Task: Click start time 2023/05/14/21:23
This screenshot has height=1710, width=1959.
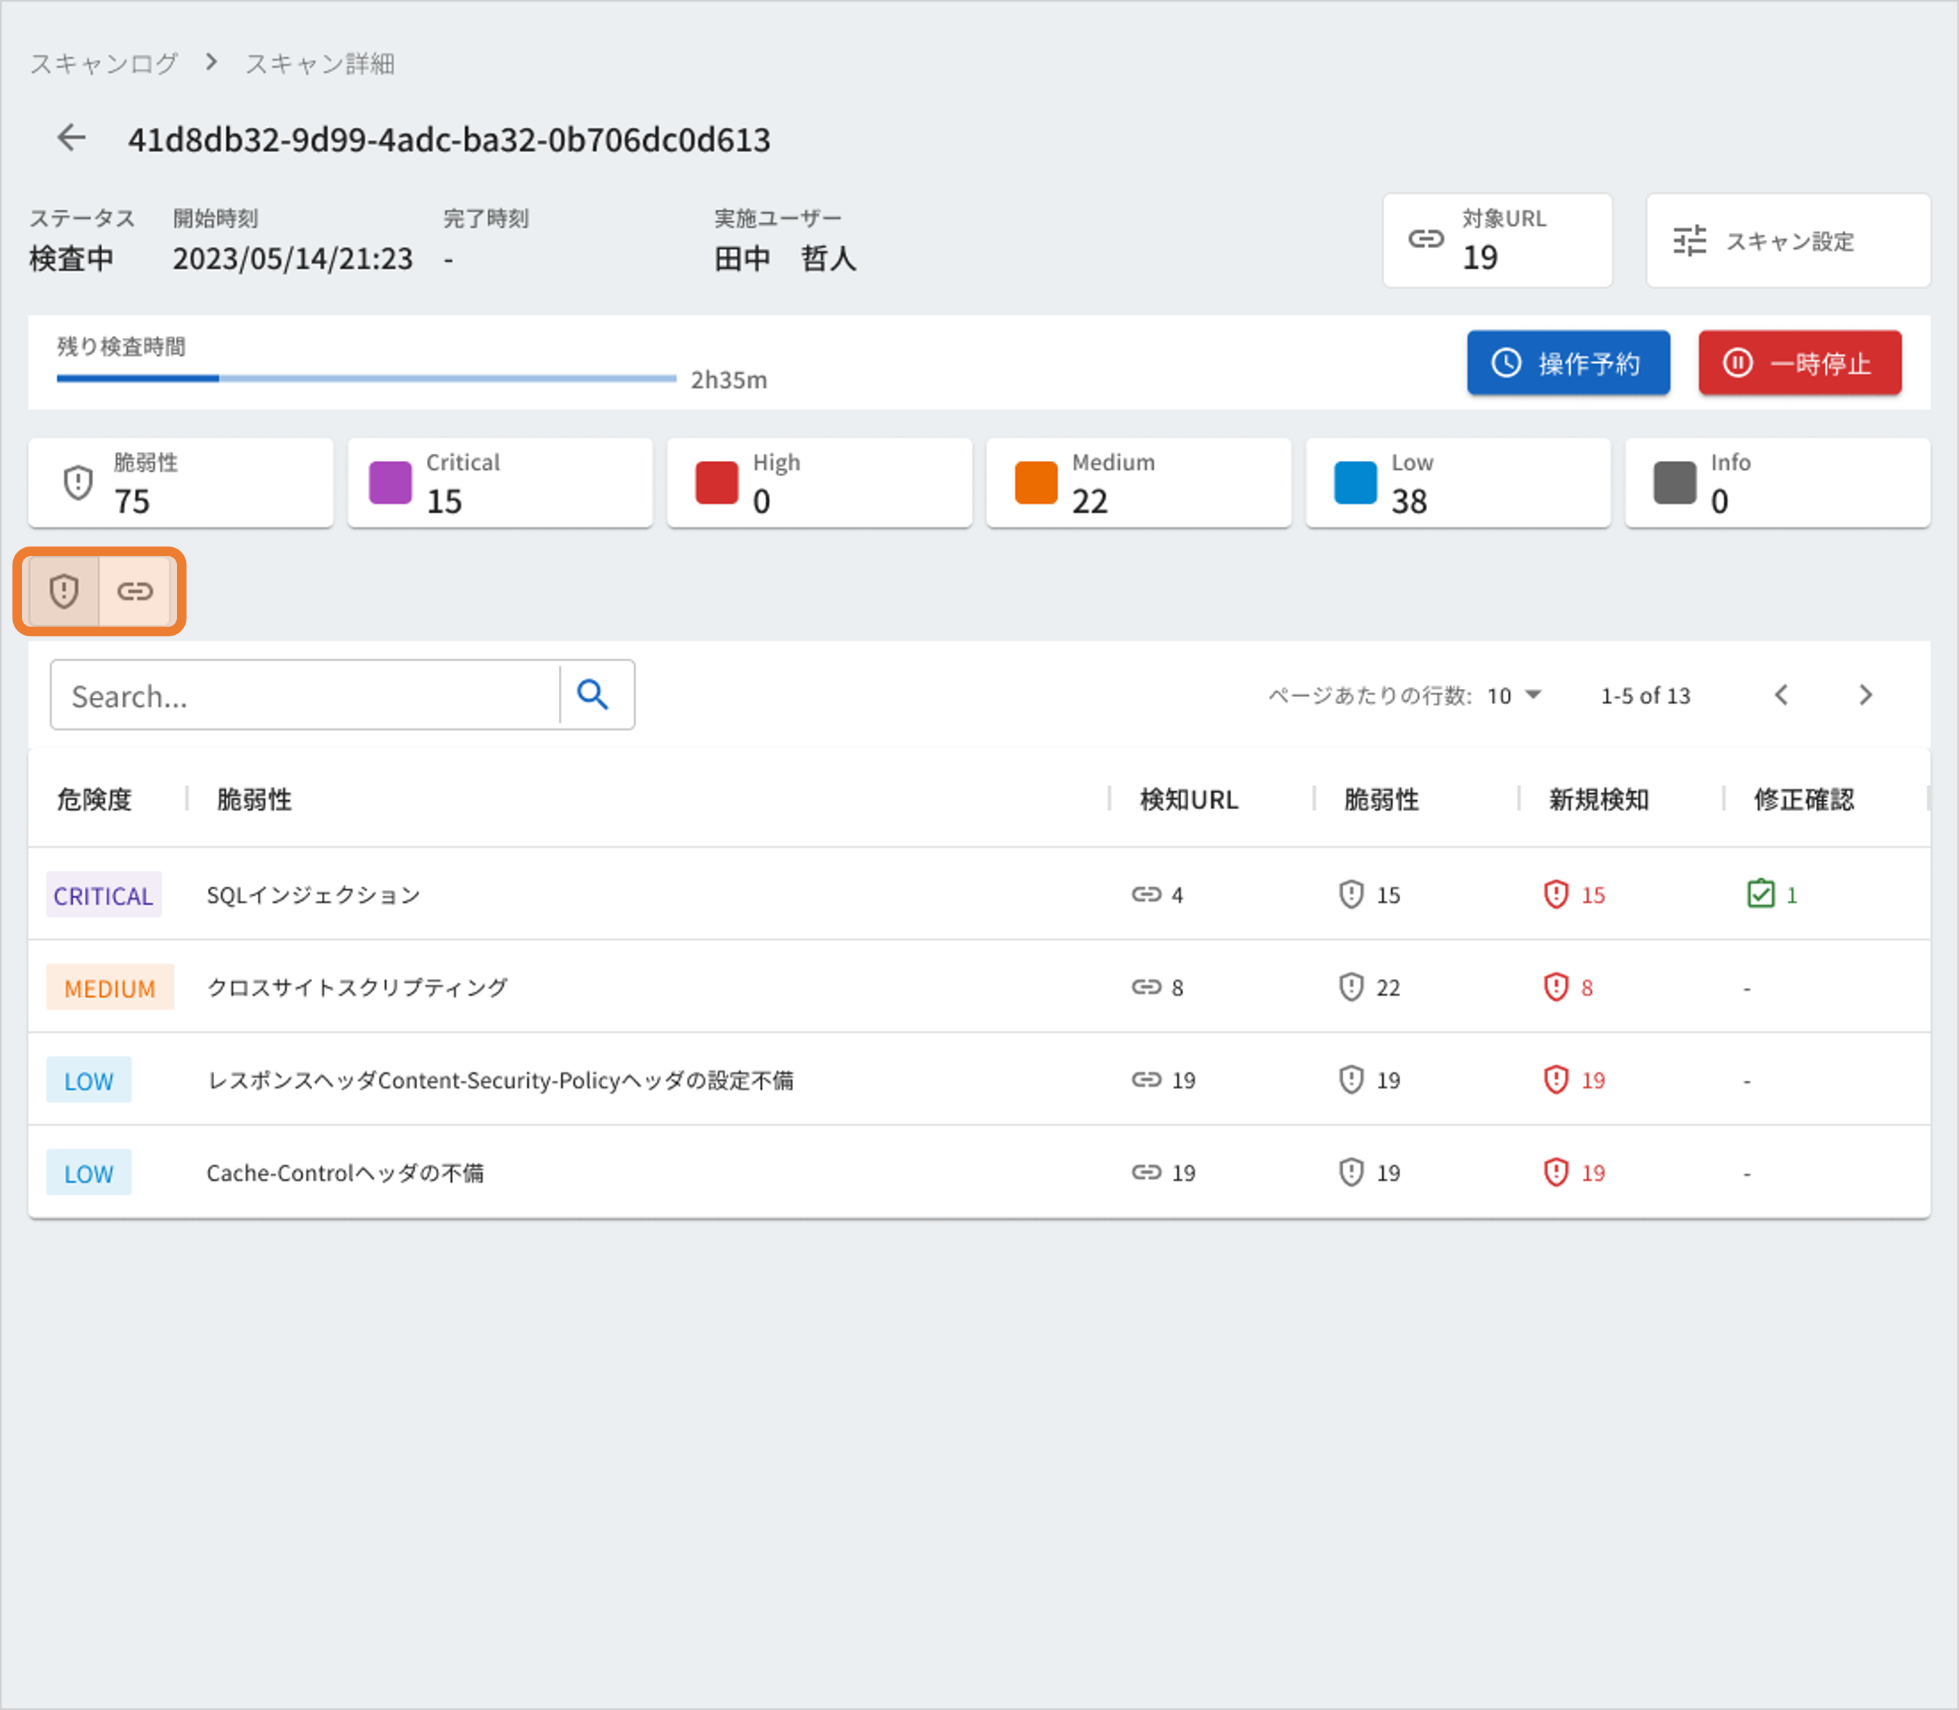Action: pyautogui.click(x=293, y=258)
